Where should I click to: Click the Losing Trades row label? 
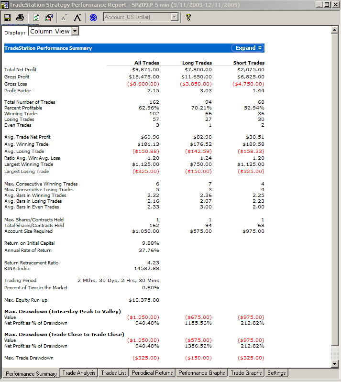click(19, 120)
